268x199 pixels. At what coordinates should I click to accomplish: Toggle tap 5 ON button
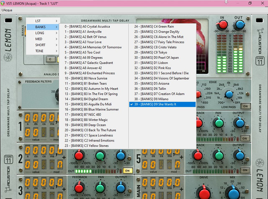[245, 170]
